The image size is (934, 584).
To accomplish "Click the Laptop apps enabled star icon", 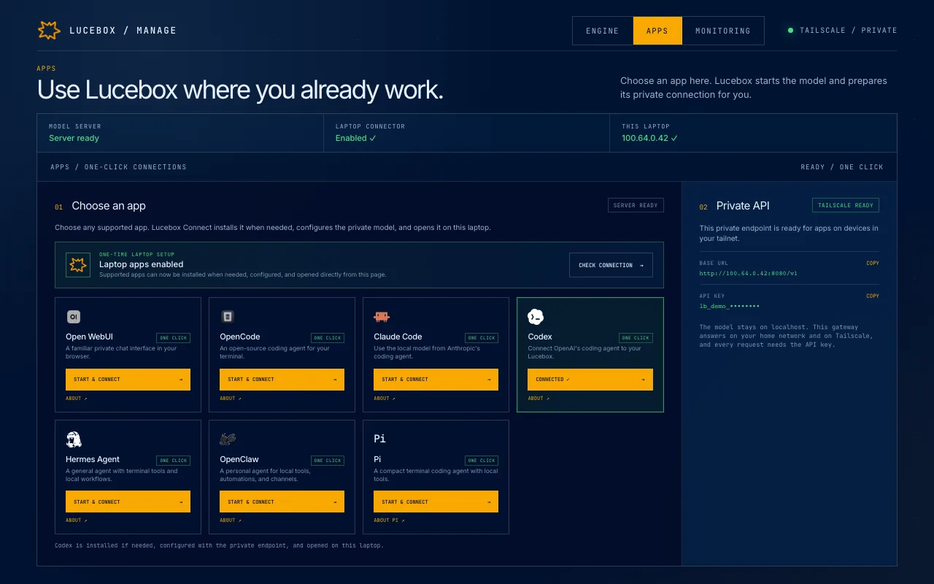I will tap(77, 265).
